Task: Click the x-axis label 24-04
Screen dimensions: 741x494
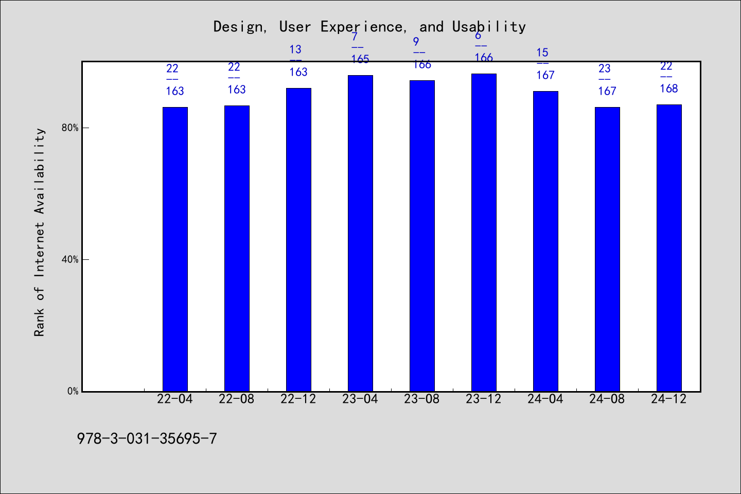Action: tap(545, 399)
